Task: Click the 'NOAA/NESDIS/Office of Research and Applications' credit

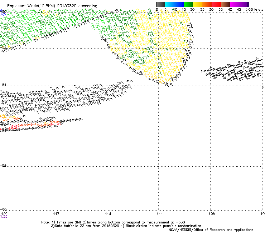Action: (x=211, y=230)
